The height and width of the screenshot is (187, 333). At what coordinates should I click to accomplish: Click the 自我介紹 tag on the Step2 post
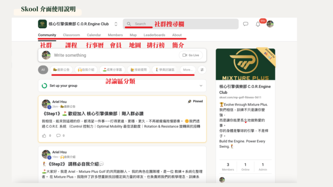(x=68, y=157)
